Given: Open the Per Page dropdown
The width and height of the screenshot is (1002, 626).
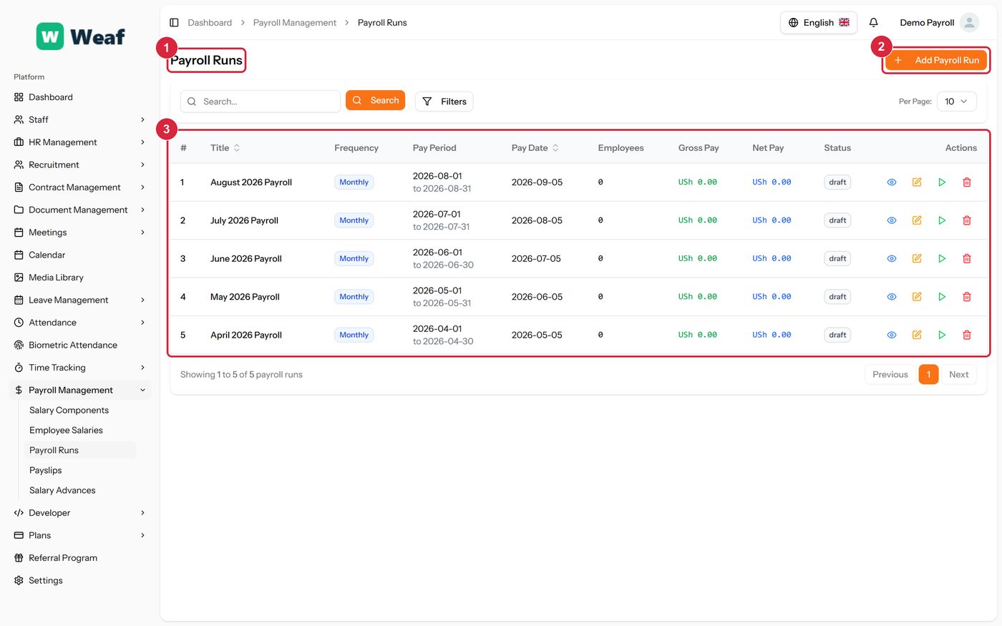Looking at the screenshot, I should click(x=956, y=102).
